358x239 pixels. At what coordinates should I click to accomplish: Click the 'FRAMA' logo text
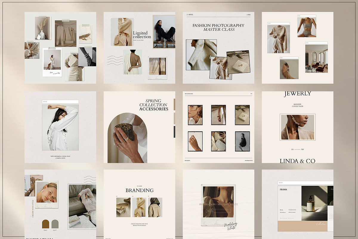point(283,190)
